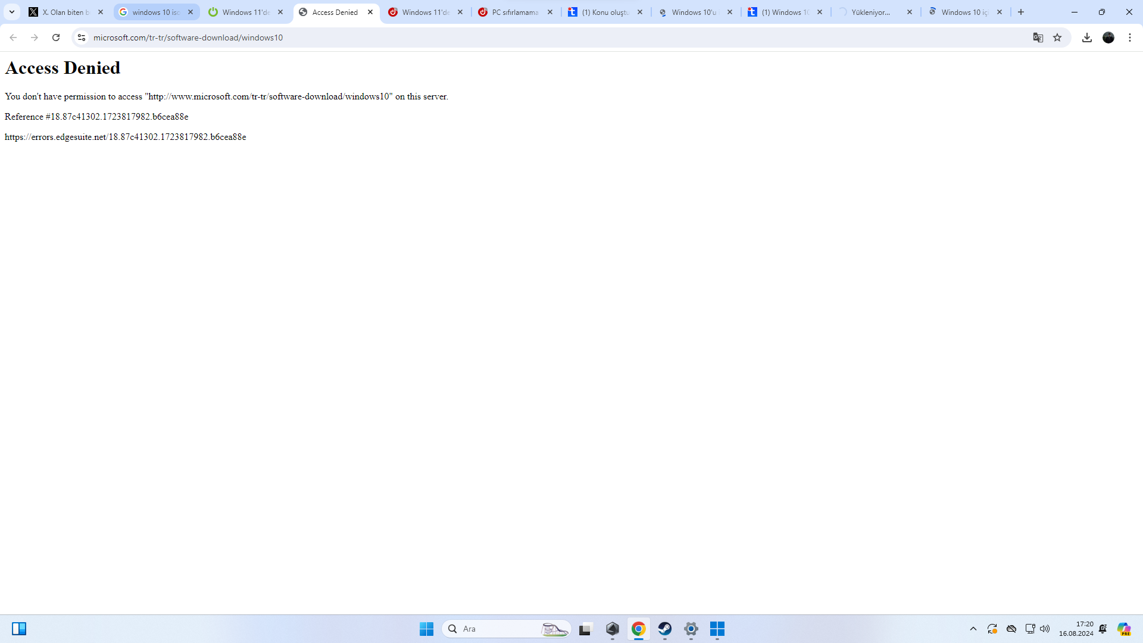Viewport: 1143px width, 643px height.
Task: Switch to the 'PC sıfırlamama' tab
Action: 516,12
